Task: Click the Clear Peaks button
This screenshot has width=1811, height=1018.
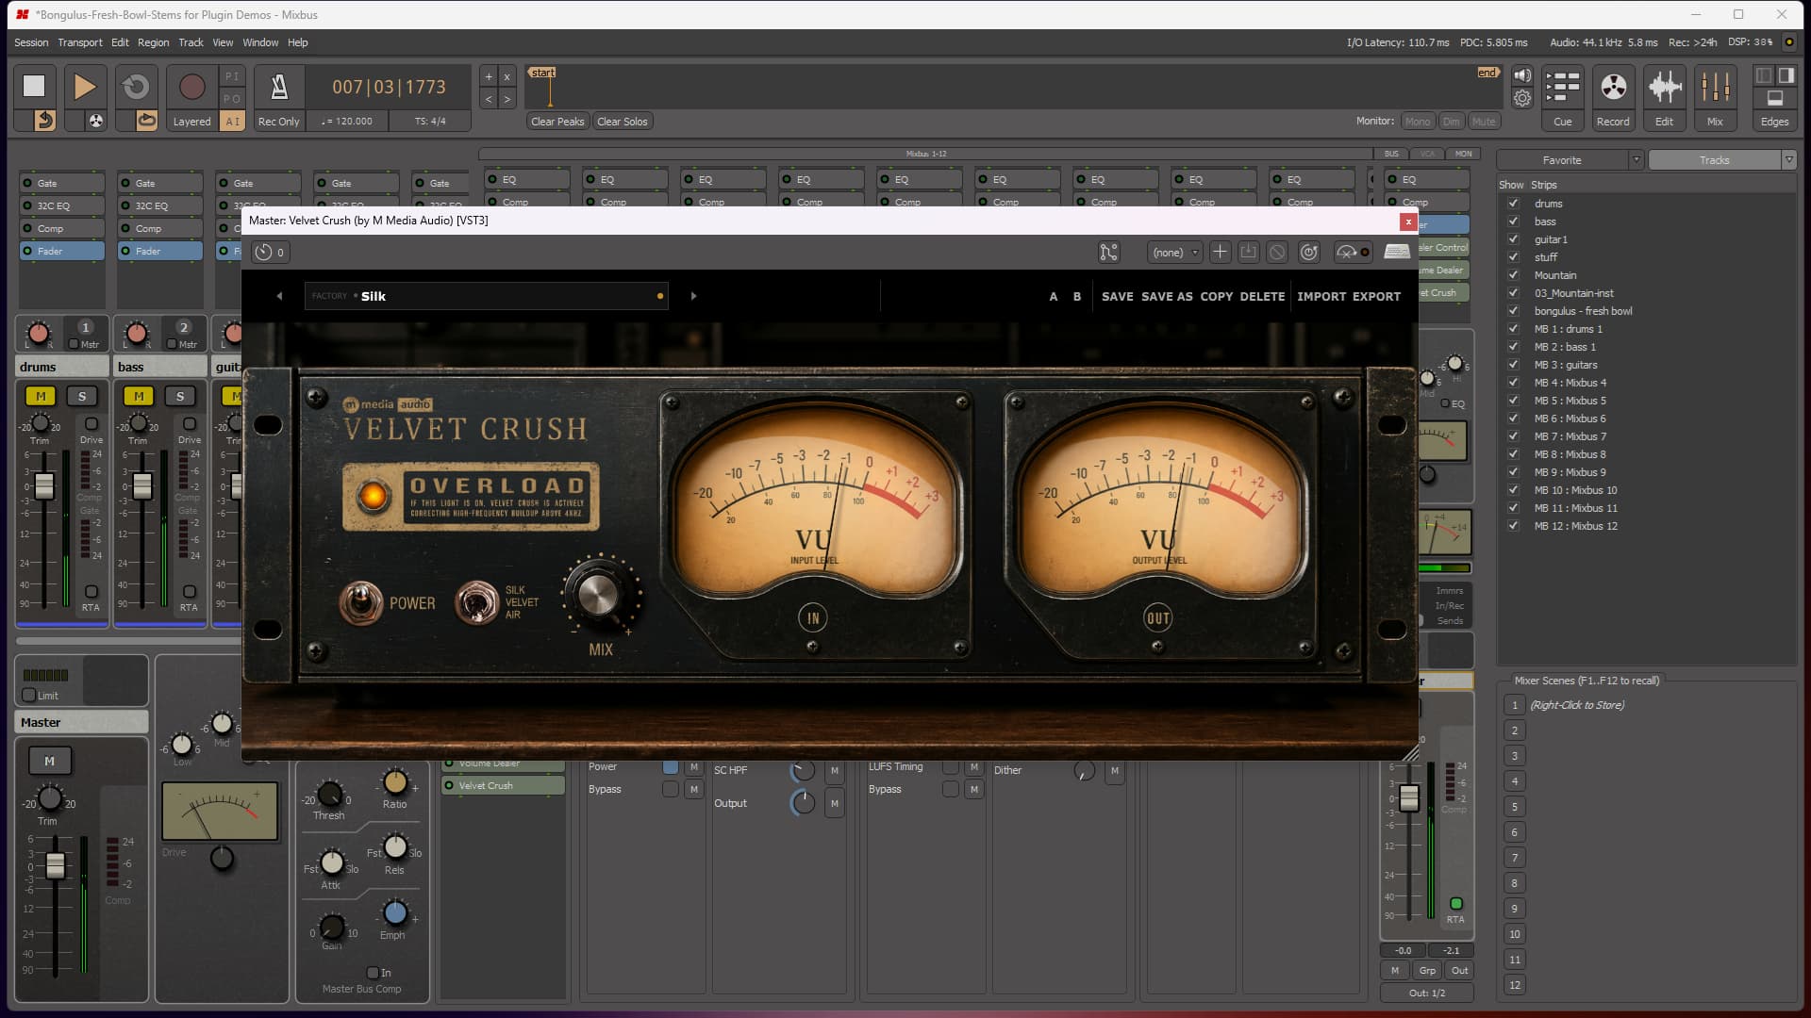Action: point(557,122)
